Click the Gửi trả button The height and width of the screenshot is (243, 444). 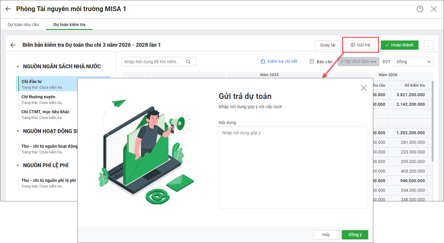point(360,45)
